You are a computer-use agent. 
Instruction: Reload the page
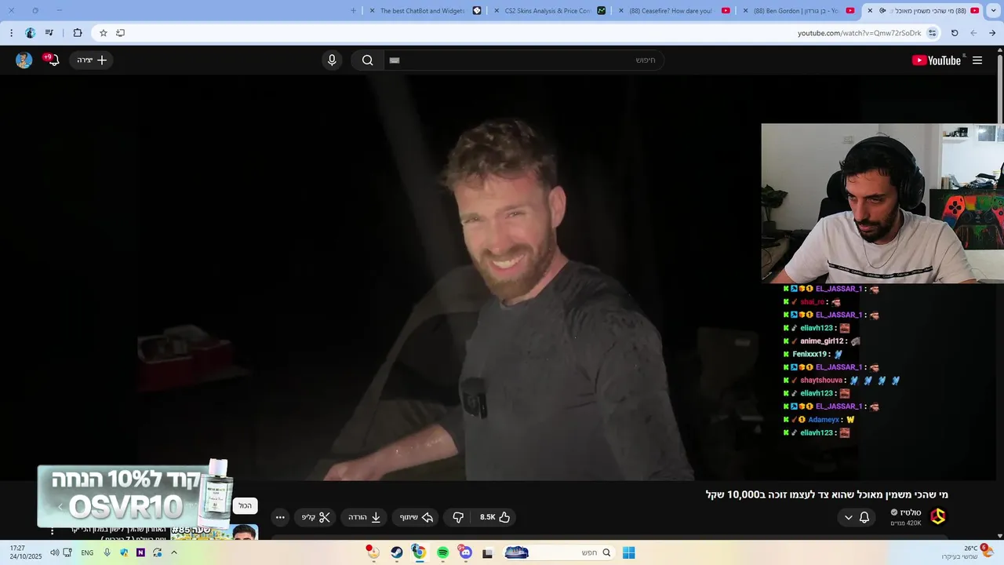[x=955, y=33]
